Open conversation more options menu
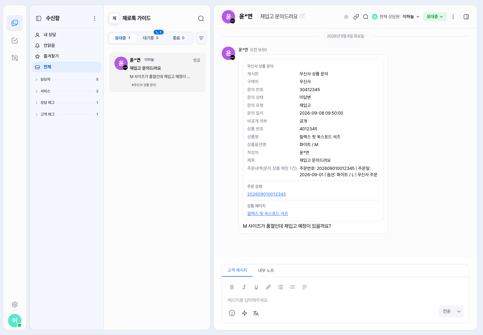 [x=453, y=17]
